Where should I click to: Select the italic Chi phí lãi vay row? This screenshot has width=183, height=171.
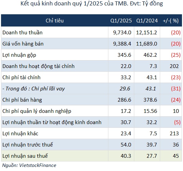[x=91, y=89]
